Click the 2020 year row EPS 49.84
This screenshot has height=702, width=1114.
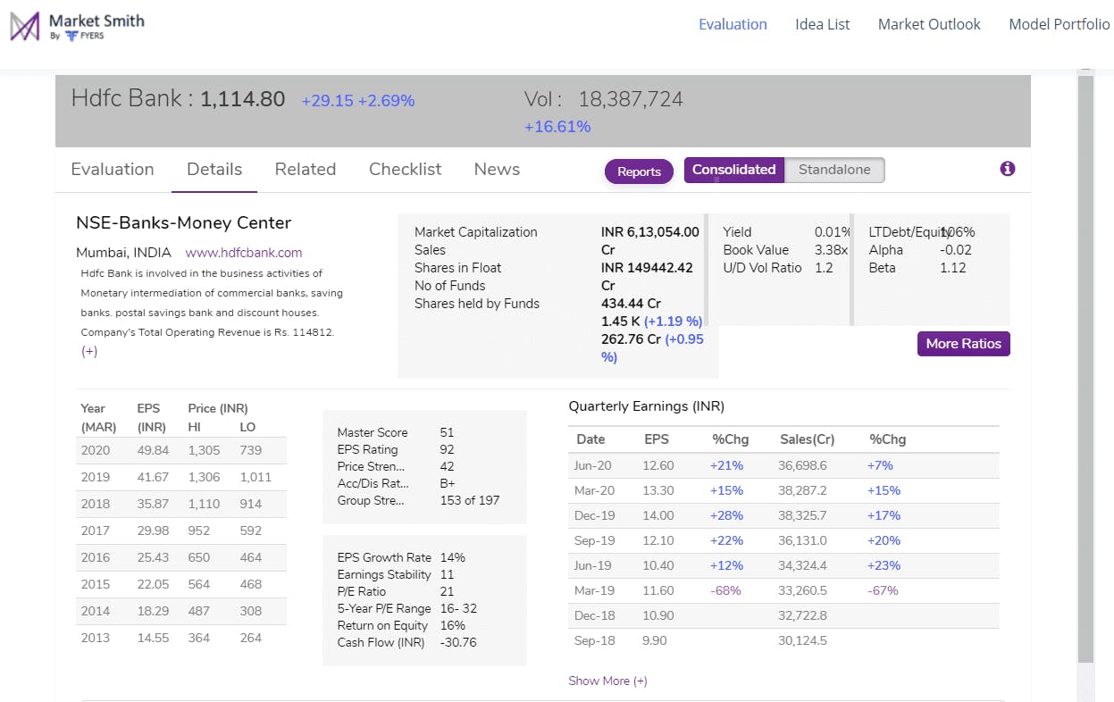(153, 450)
